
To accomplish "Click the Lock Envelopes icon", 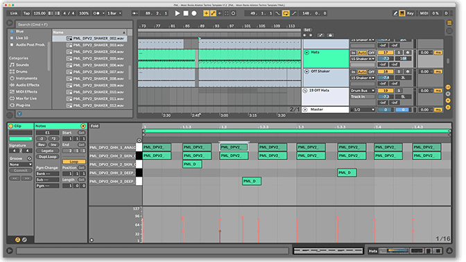I will [x=330, y=35].
